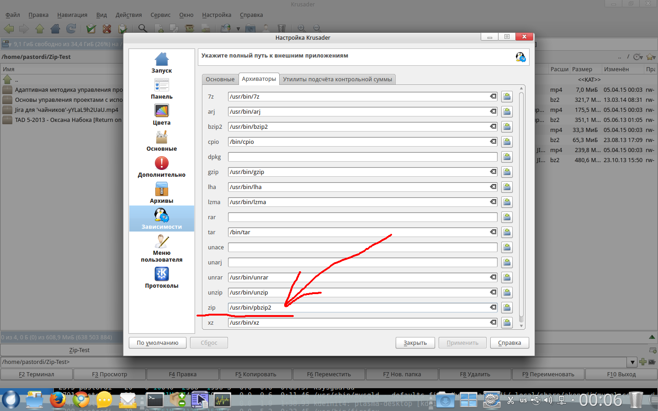This screenshot has width=658, height=411.
Task: Click the unarj path input field
Action: pyautogui.click(x=363, y=262)
